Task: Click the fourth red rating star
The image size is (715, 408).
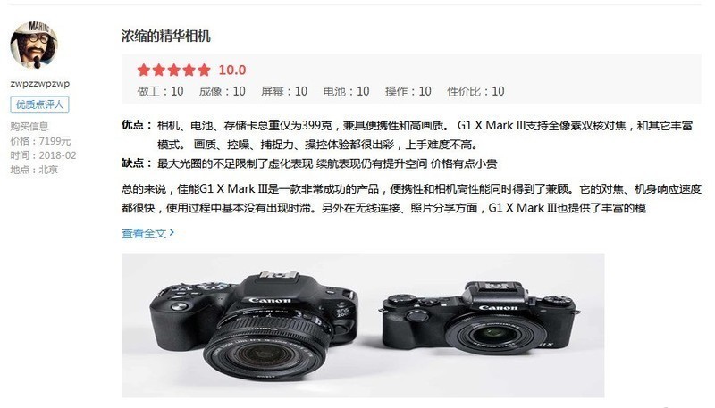Action: (189, 71)
